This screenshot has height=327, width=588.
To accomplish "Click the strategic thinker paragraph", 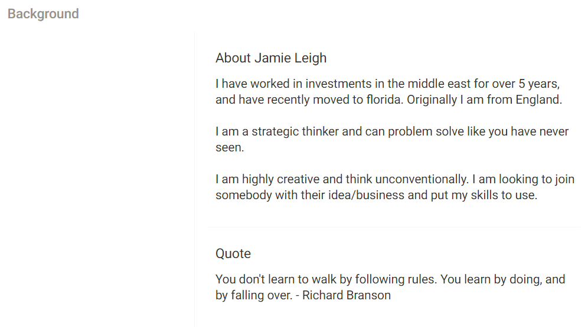I will (x=392, y=139).
